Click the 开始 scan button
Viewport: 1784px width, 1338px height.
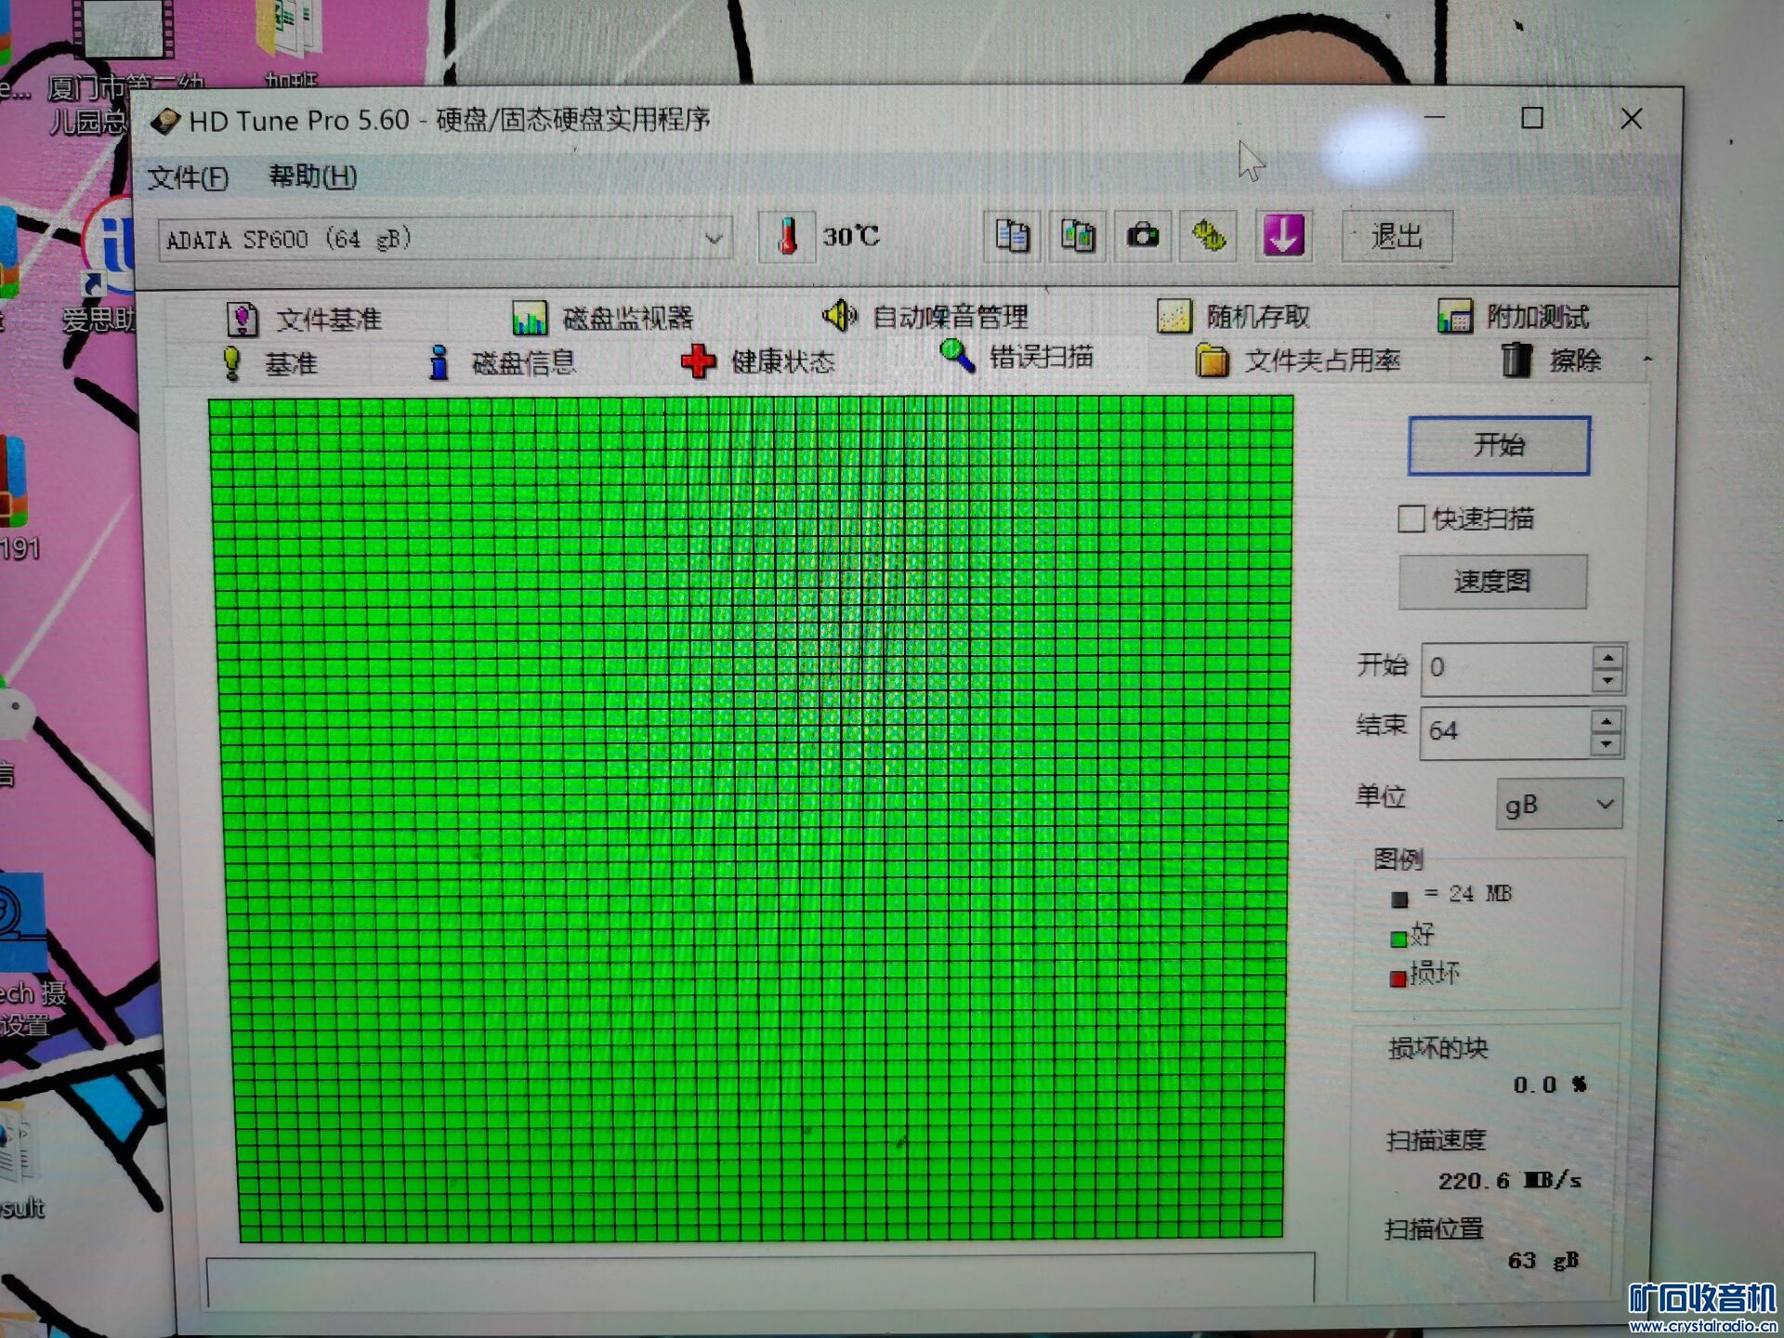pos(1499,445)
